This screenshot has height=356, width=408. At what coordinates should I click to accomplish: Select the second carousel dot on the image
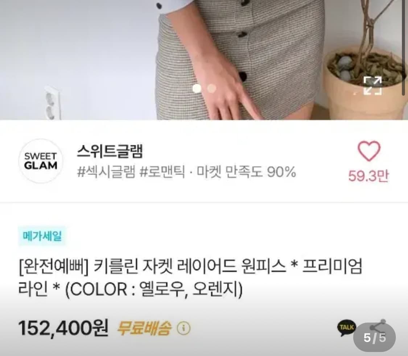[212, 88]
